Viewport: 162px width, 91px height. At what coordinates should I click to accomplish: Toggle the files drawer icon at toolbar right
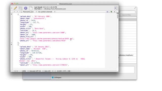[116, 8]
